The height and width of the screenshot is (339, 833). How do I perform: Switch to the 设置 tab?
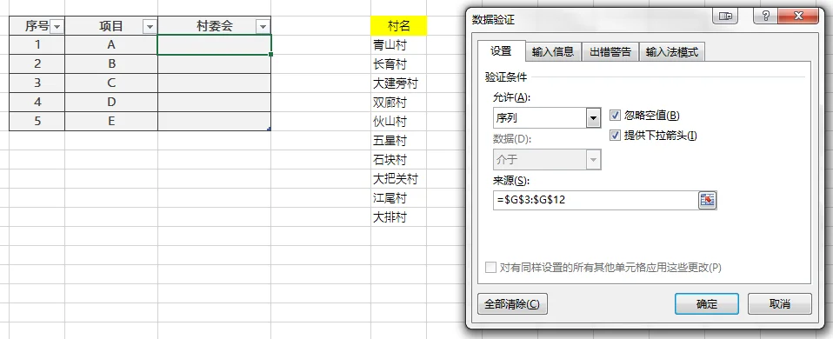tap(501, 51)
